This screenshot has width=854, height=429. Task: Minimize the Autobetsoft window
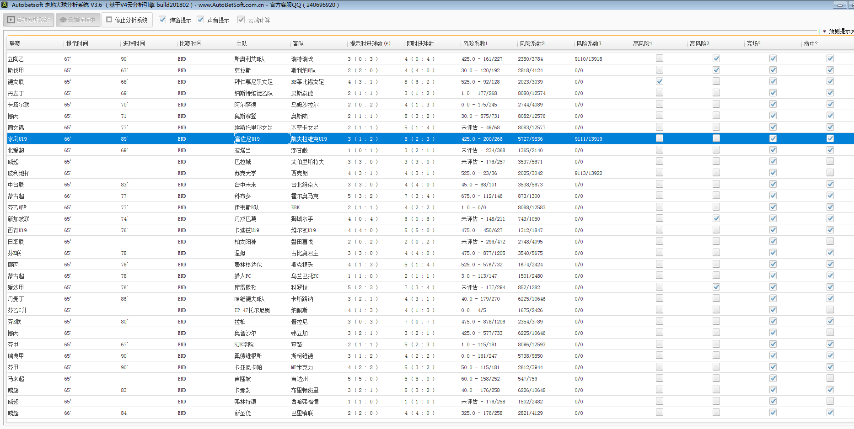[x=839, y=5]
